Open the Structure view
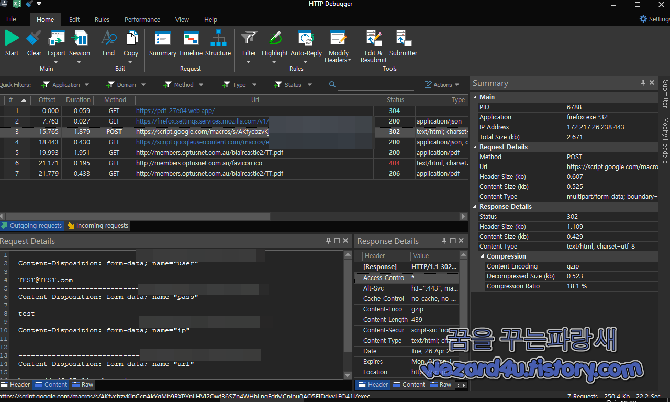Image resolution: width=670 pixels, height=402 pixels. tap(218, 44)
